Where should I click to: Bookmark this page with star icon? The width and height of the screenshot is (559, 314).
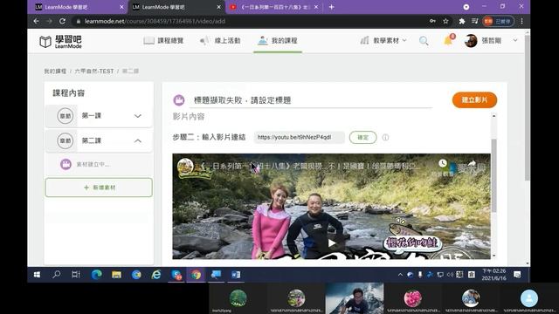pos(445,21)
